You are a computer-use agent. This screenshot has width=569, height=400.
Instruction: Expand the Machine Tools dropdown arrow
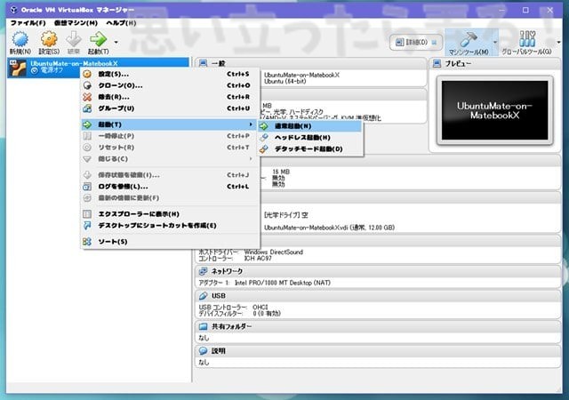[x=495, y=43]
